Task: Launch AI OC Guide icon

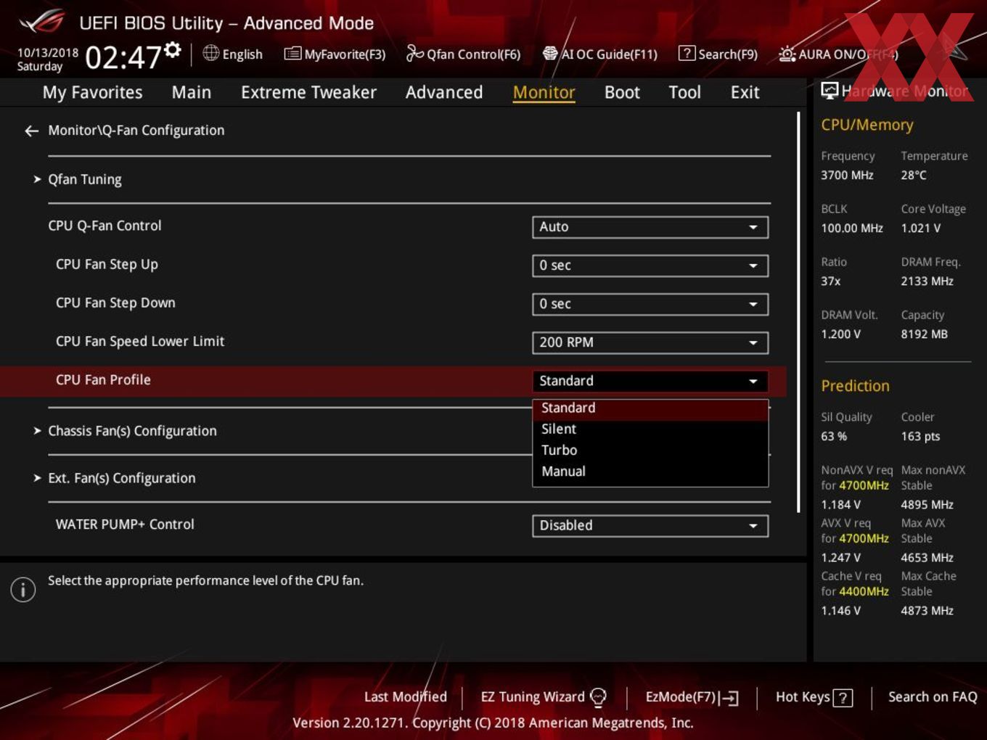Action: pyautogui.click(x=550, y=53)
